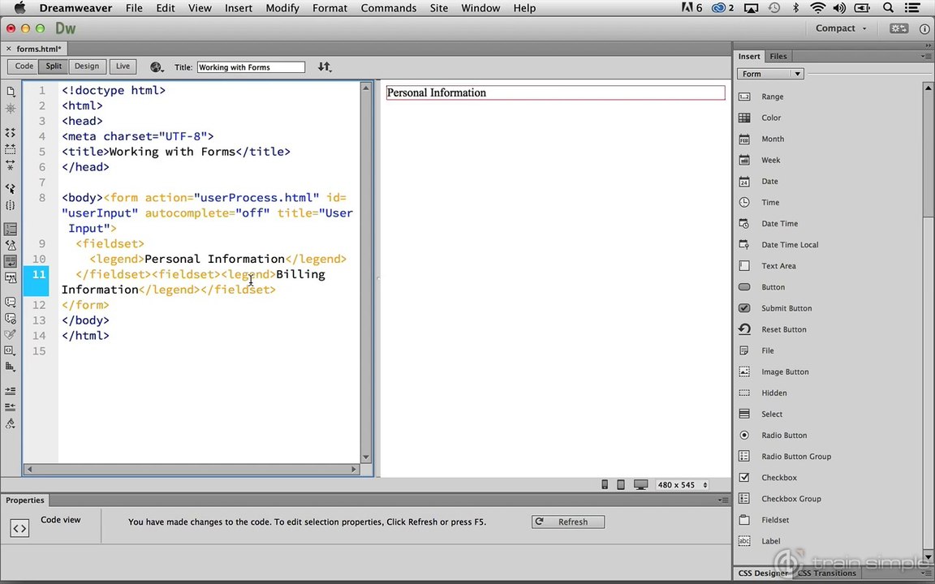Viewport: 935px width, 584px height.
Task: Open the Modify menu
Action: pyautogui.click(x=282, y=8)
